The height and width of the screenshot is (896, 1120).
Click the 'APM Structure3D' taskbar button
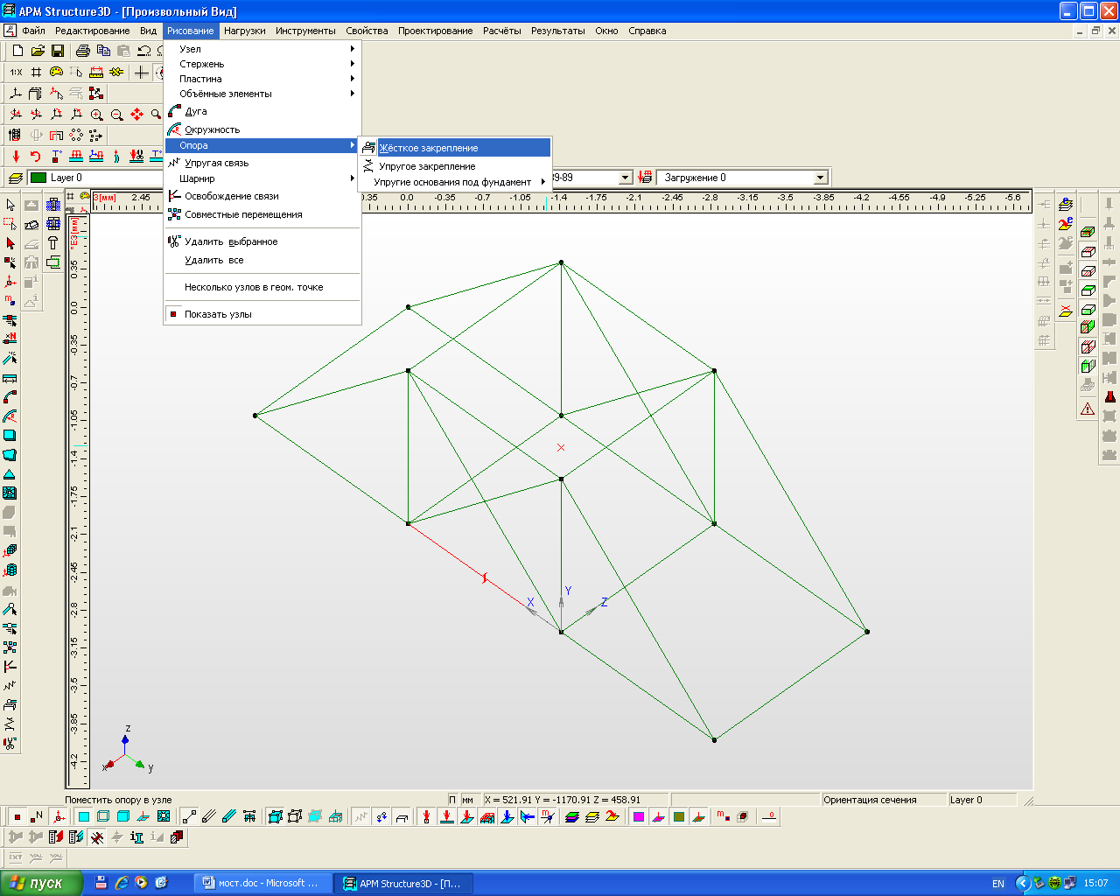pos(404,883)
